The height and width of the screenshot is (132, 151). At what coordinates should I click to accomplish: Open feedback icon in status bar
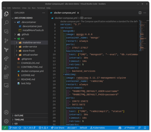point(139,128)
